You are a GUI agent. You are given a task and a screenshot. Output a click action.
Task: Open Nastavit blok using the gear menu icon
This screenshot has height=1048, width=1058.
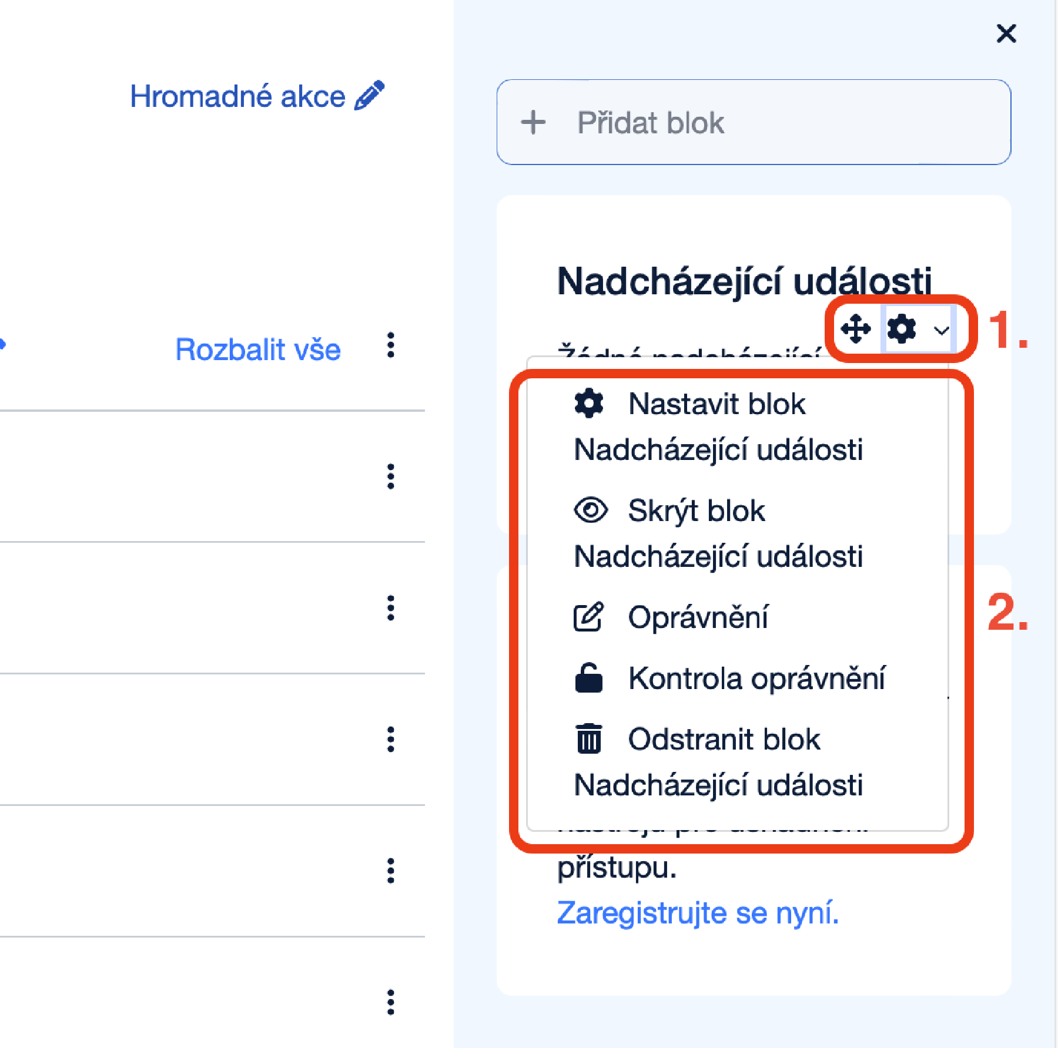(901, 330)
